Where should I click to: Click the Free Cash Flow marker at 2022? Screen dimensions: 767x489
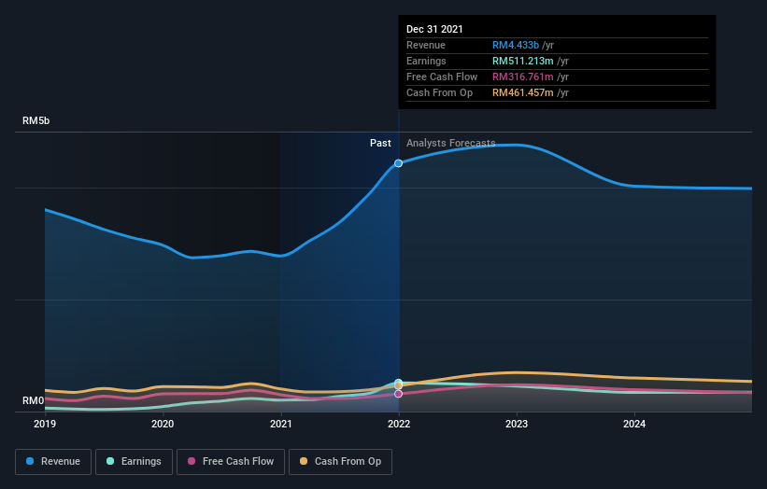pyautogui.click(x=399, y=394)
